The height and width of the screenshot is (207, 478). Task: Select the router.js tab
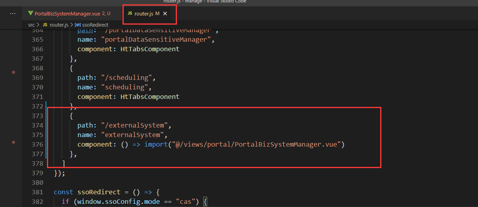click(x=144, y=14)
